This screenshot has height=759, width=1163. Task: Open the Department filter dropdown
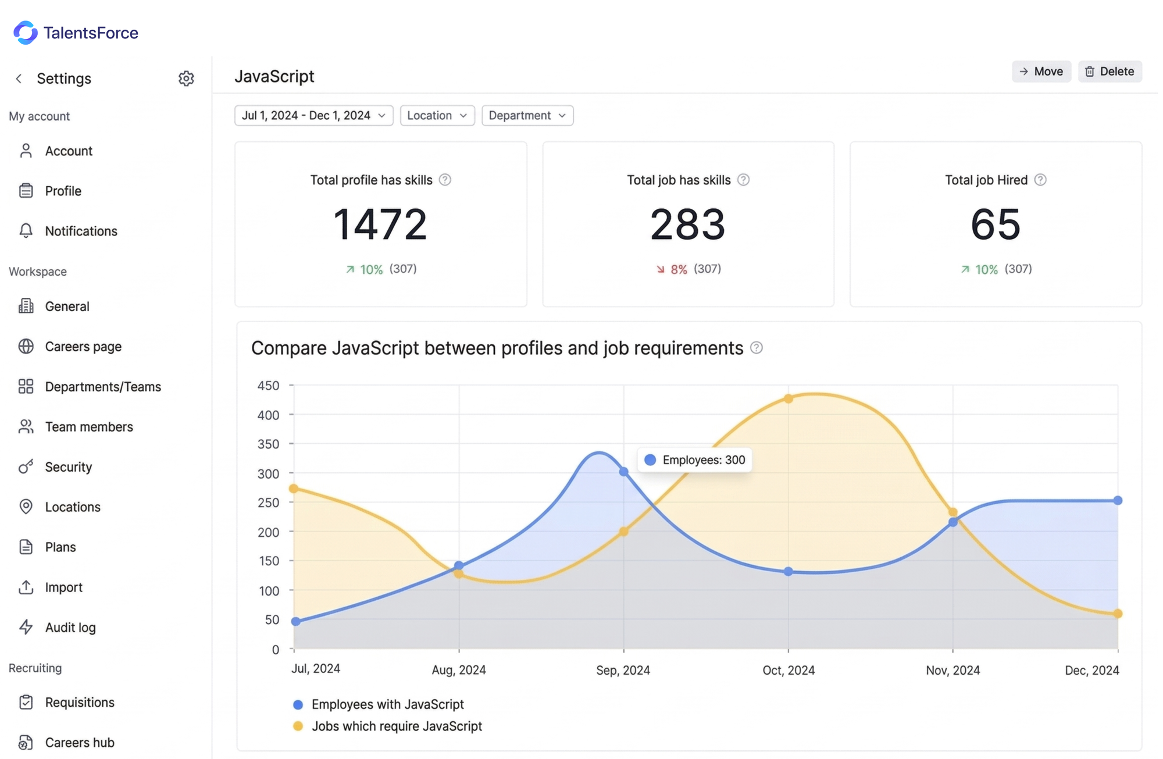527,115
